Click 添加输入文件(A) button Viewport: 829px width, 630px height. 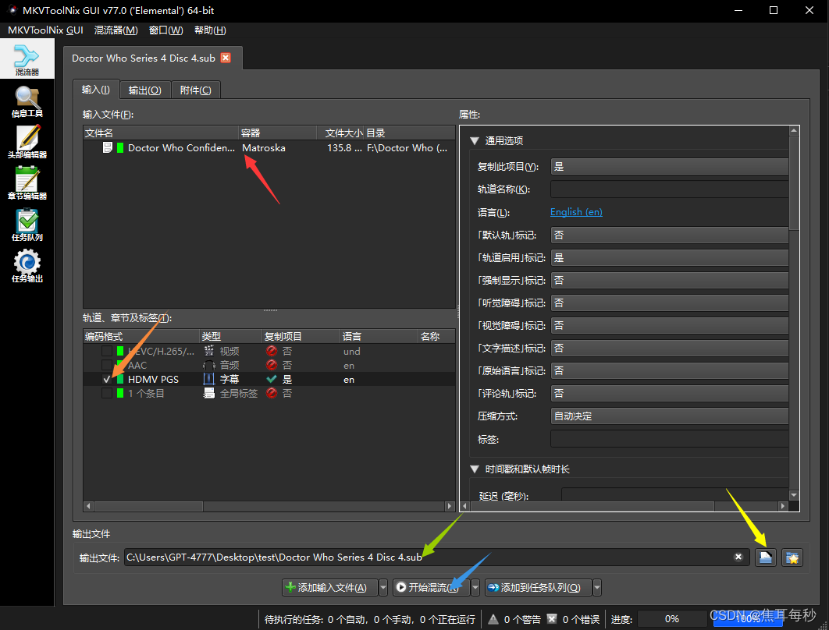point(330,587)
